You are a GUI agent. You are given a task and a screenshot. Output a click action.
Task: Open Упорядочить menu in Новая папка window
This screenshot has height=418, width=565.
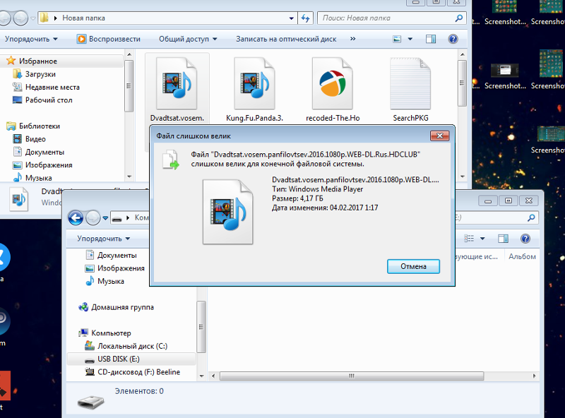pyautogui.click(x=31, y=39)
